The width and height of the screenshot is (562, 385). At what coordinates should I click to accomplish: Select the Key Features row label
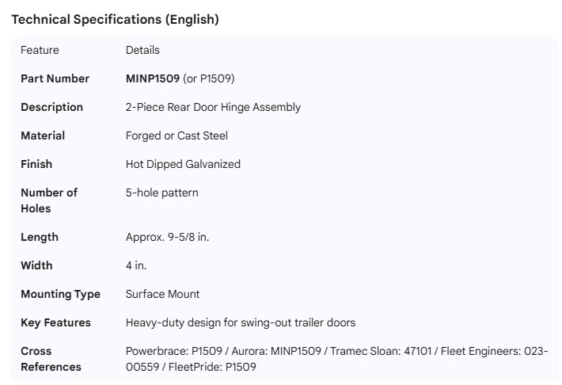click(x=55, y=322)
